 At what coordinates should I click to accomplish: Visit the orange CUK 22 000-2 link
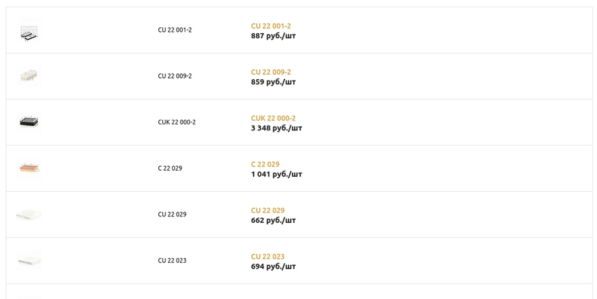click(x=273, y=118)
